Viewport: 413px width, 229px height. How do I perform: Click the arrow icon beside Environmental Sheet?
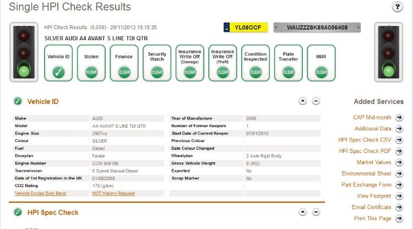coord(399,173)
